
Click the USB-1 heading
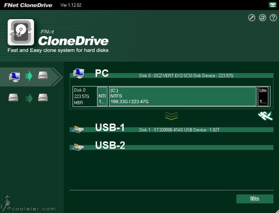(110, 127)
